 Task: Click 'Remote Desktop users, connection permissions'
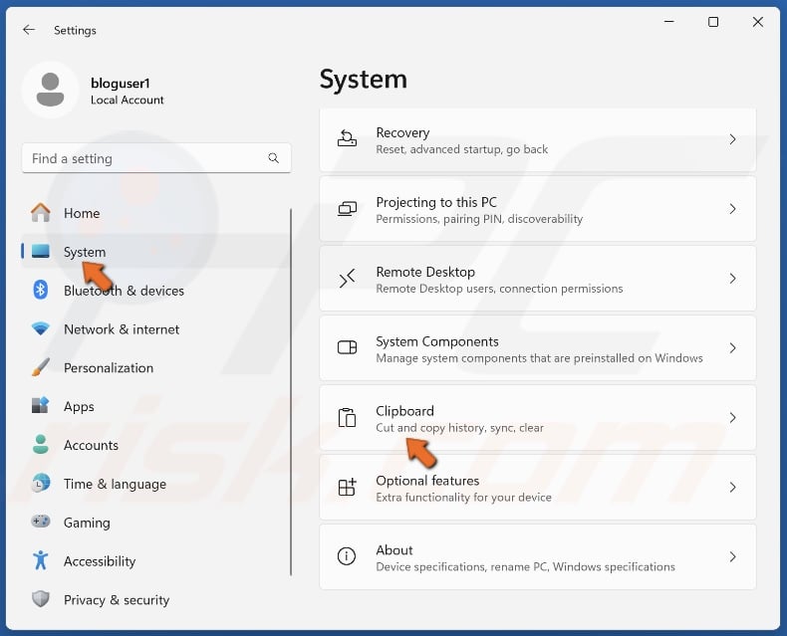pyautogui.click(x=499, y=289)
